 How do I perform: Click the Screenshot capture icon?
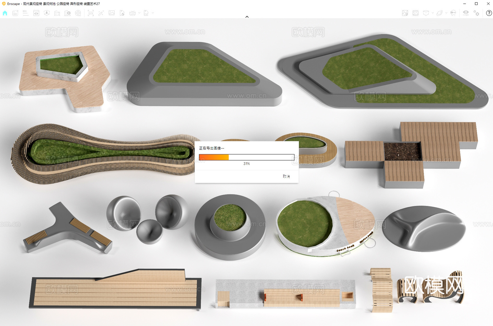(x=91, y=13)
